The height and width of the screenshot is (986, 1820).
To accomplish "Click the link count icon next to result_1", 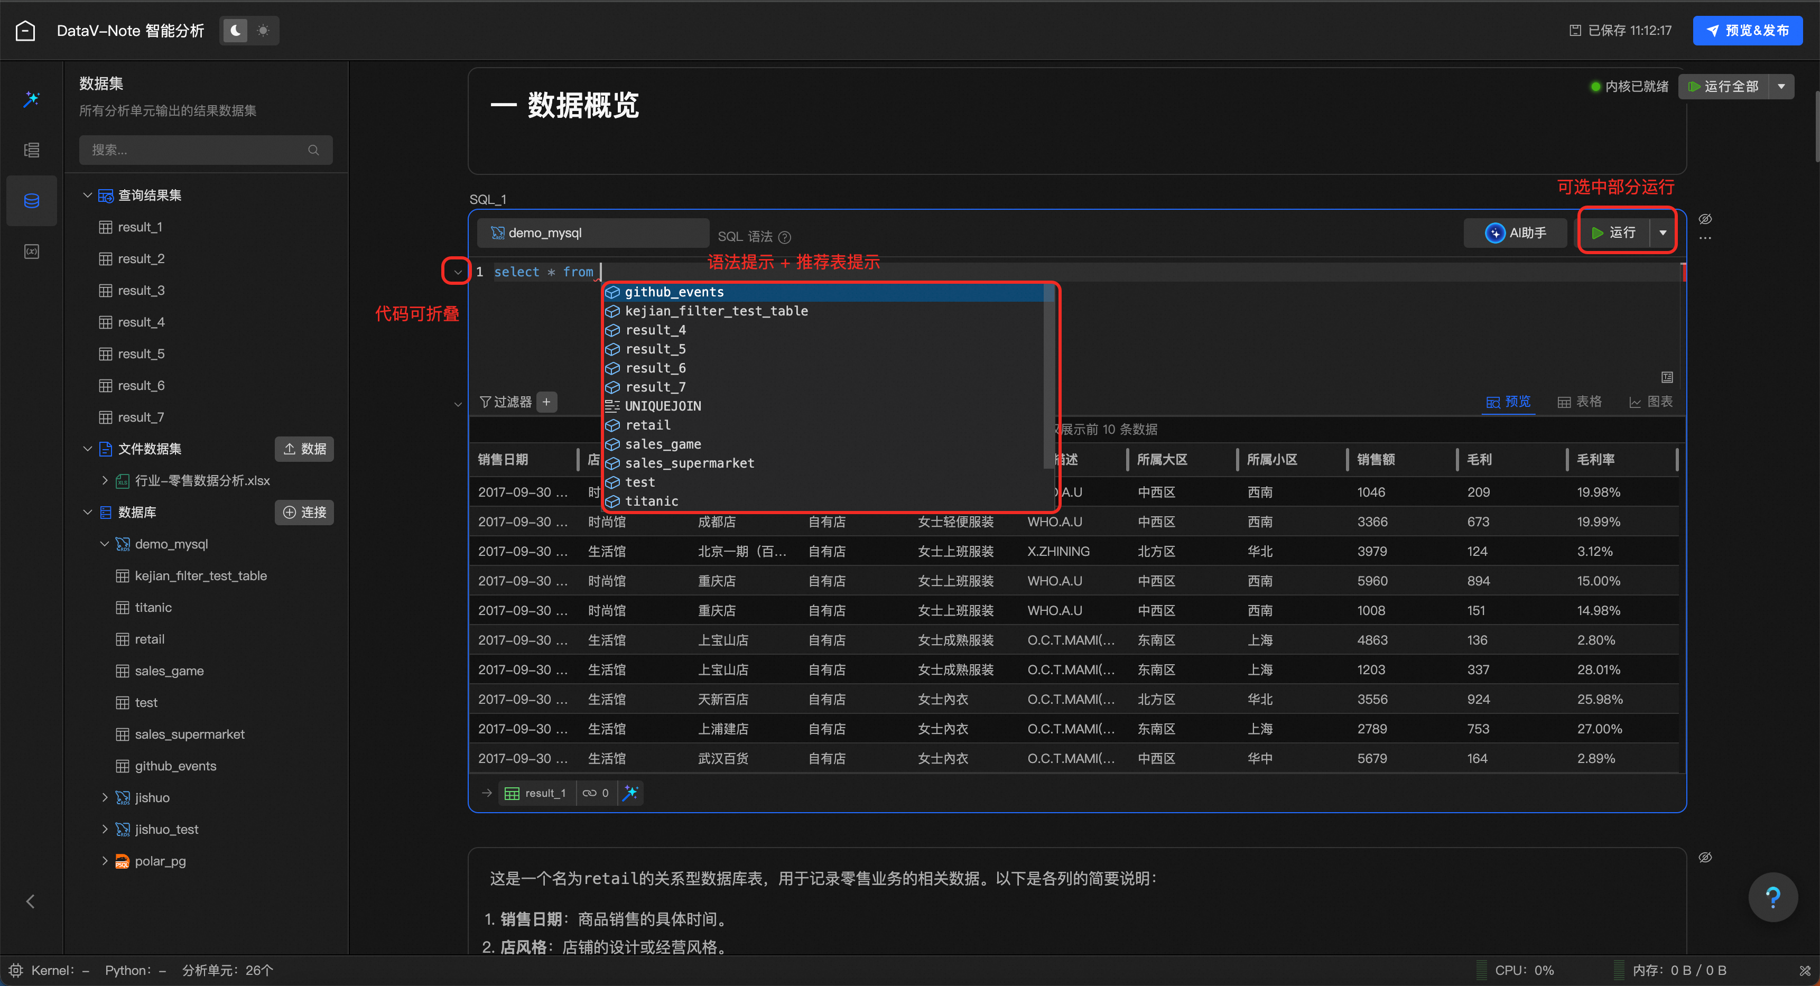I will point(596,793).
